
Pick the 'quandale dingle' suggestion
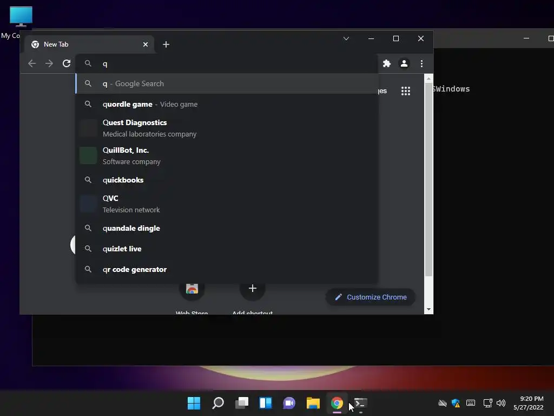[227, 228]
